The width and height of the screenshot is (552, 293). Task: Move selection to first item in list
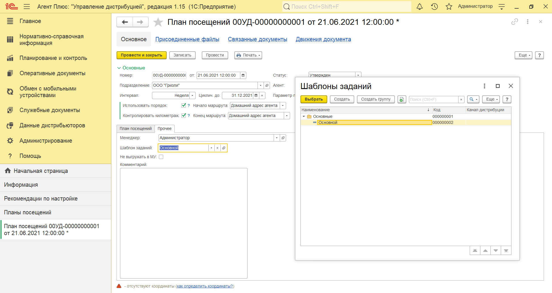(475, 250)
